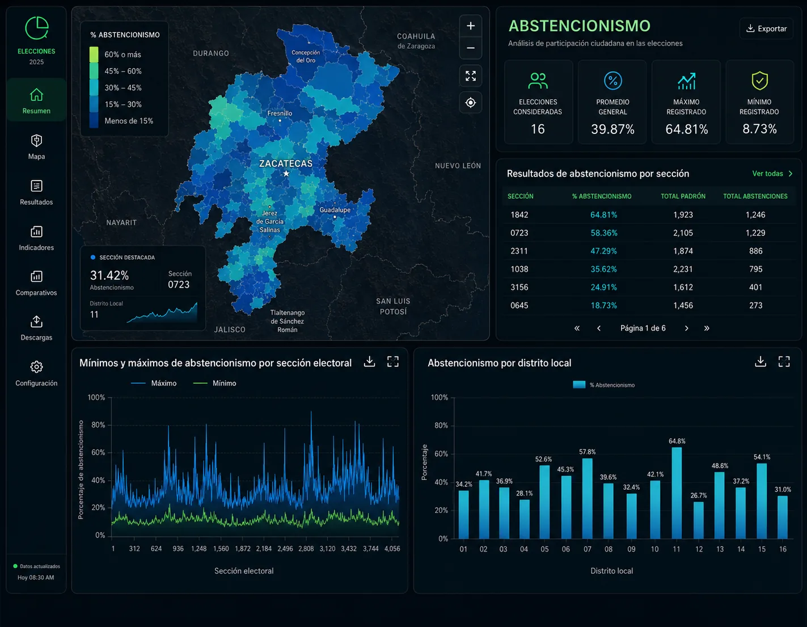807x627 pixels.
Task: Jump to the last results page
Action: (707, 329)
